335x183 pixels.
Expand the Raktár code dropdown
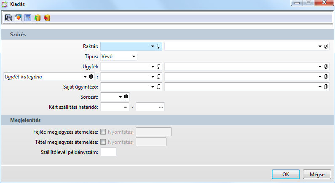click(153, 46)
